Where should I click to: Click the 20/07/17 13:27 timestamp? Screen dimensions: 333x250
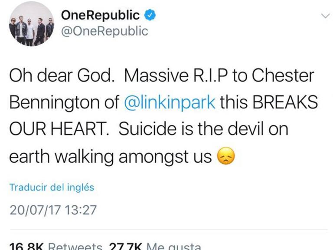[53, 211]
